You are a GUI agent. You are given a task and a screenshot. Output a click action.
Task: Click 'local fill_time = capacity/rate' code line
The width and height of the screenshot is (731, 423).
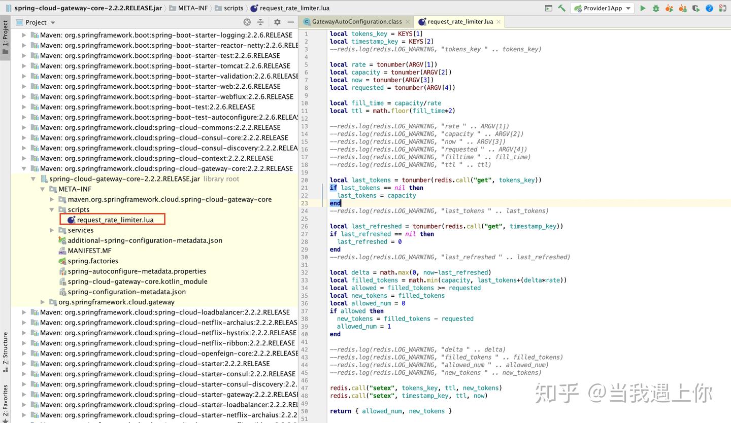pyautogui.click(x=385, y=103)
